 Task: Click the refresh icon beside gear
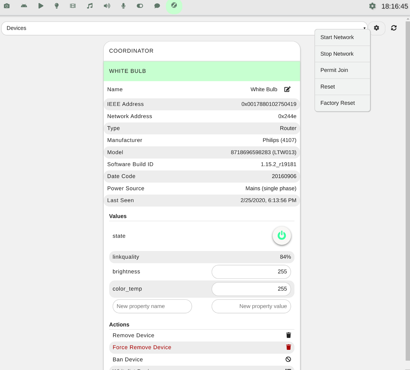(x=394, y=28)
